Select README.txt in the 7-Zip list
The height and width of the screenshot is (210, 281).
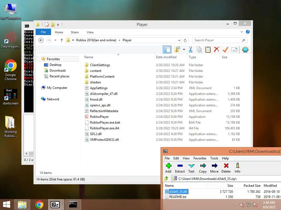tap(178, 197)
